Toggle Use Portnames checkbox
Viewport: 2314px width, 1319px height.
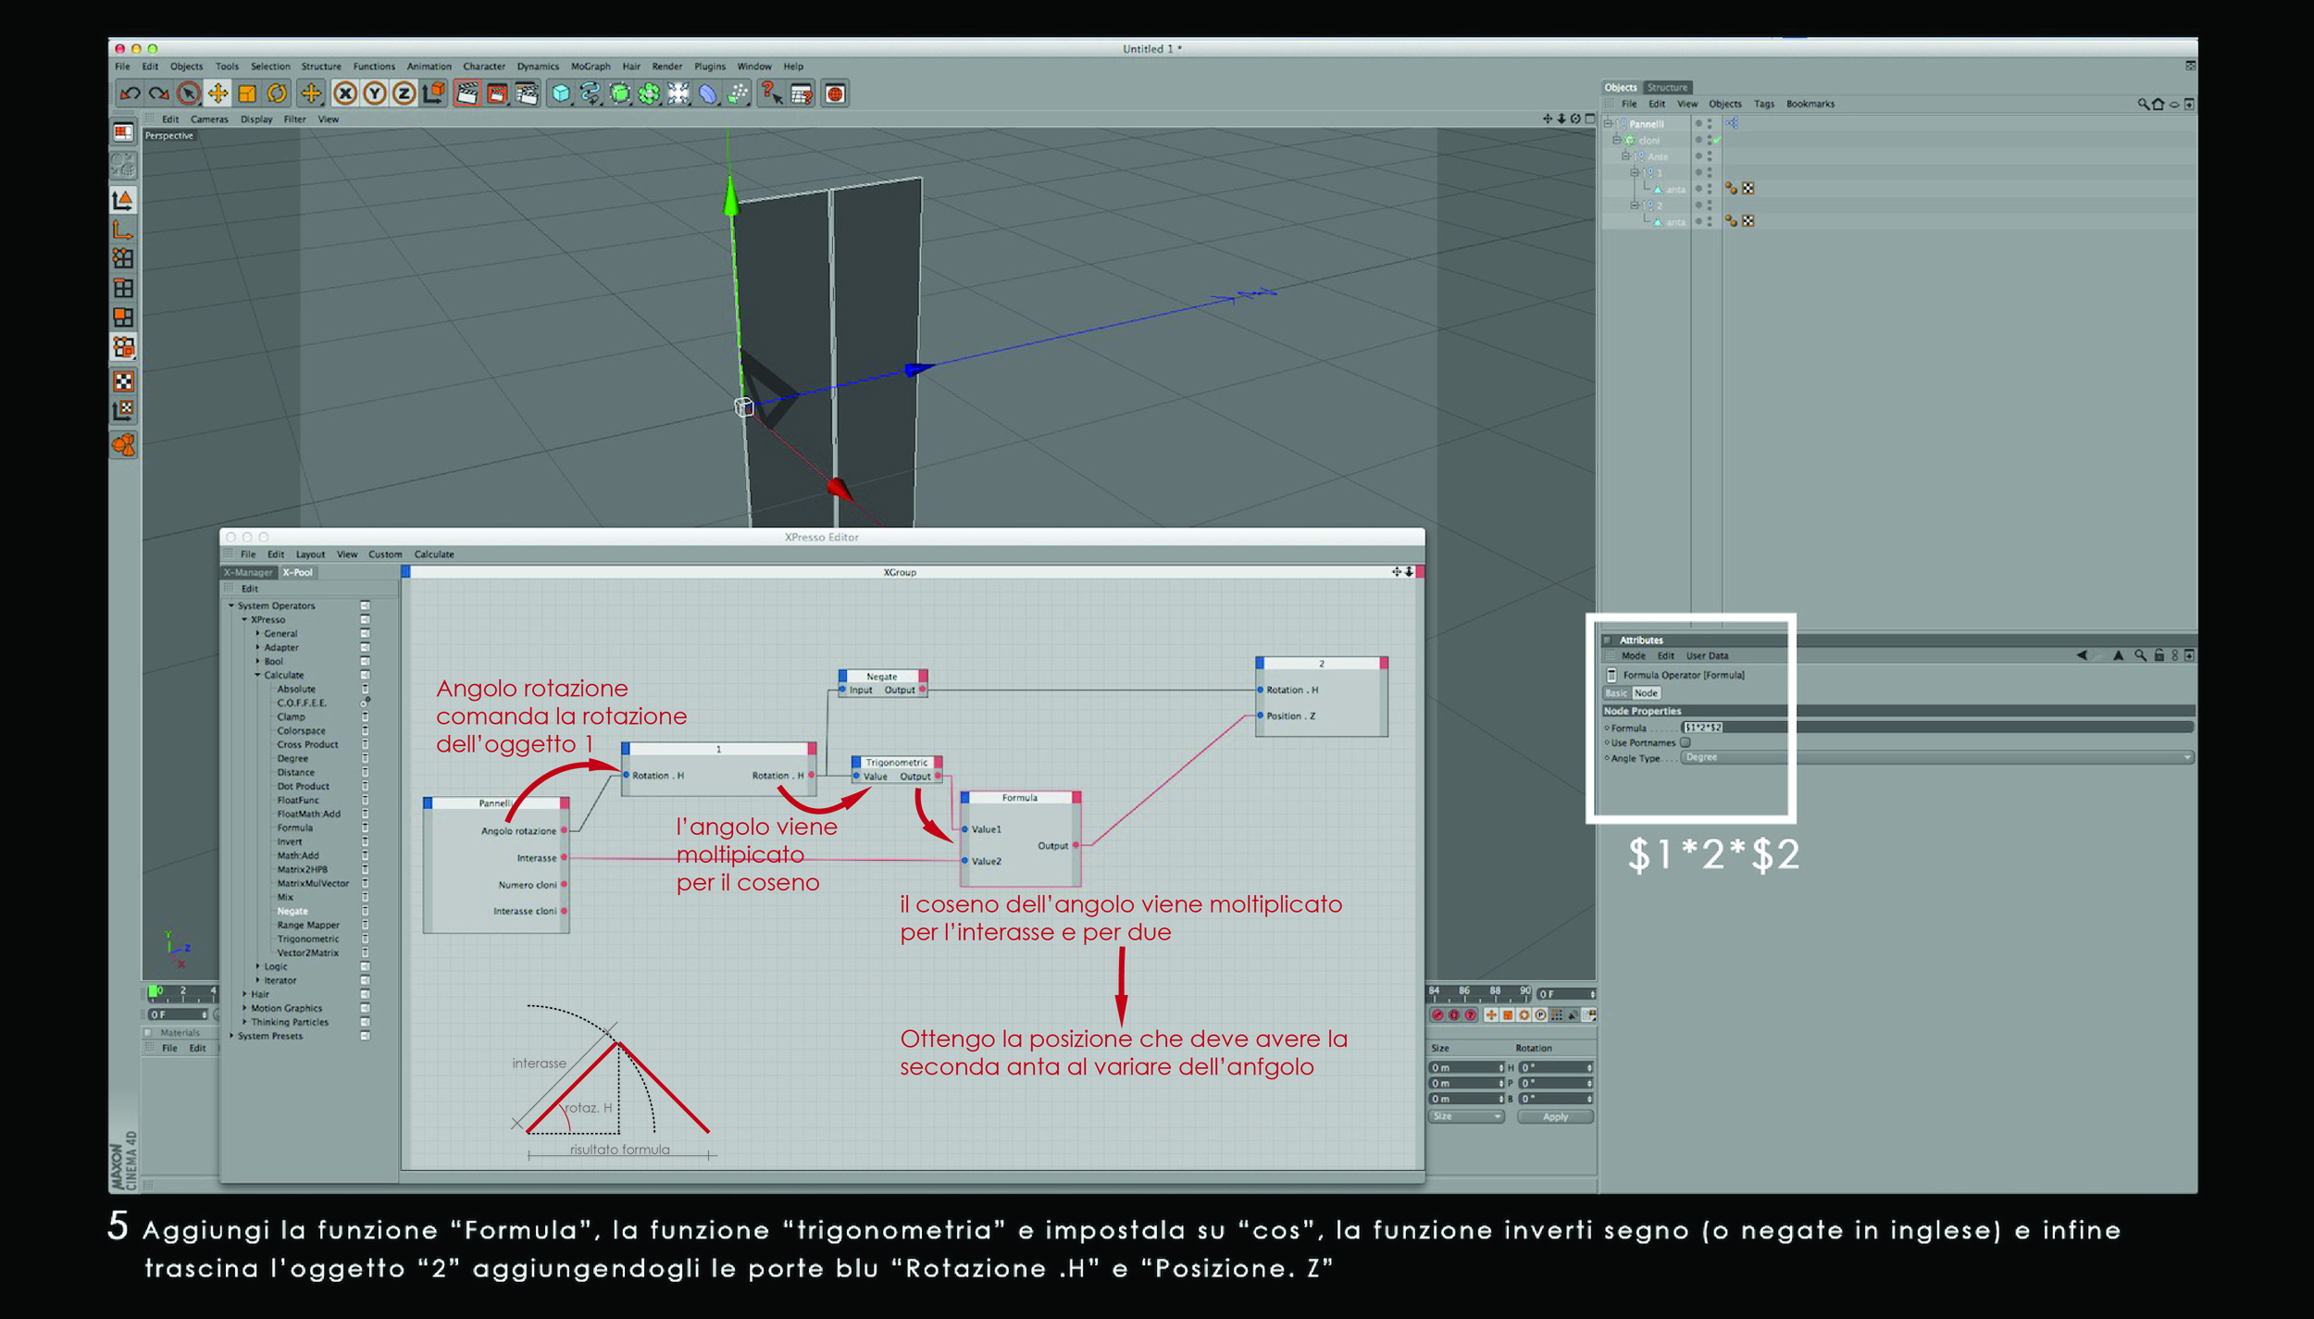(x=1686, y=742)
